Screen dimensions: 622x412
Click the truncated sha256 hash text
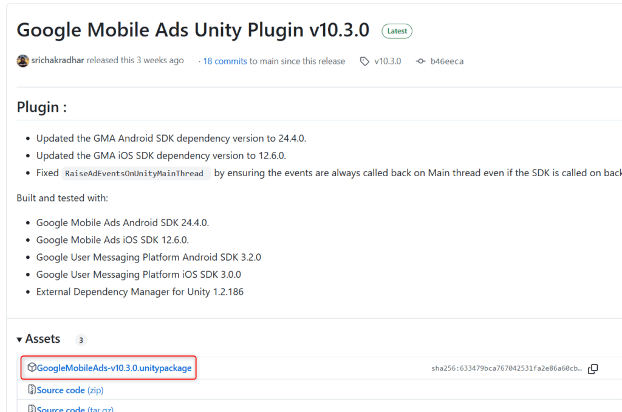point(507,368)
